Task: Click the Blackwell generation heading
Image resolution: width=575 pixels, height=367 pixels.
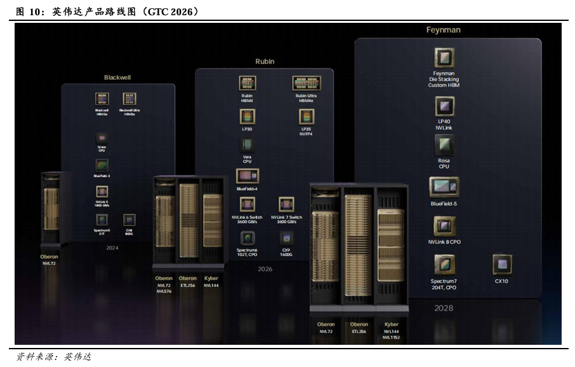Action: (118, 77)
